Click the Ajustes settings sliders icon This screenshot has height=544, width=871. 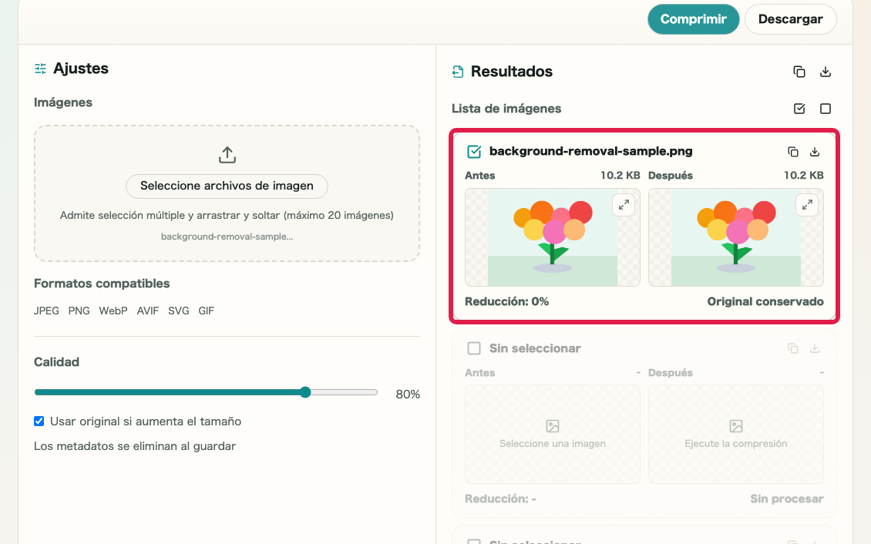tap(41, 69)
